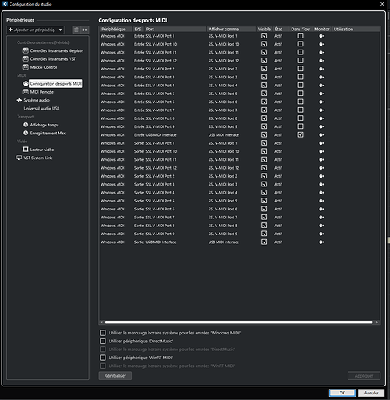Viewport: 390px width, 400px height.
Task: Select Lecteur vidéo icon
Action: [26, 150]
